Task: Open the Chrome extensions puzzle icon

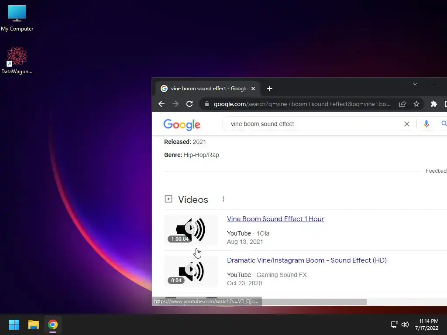Action: click(x=433, y=104)
